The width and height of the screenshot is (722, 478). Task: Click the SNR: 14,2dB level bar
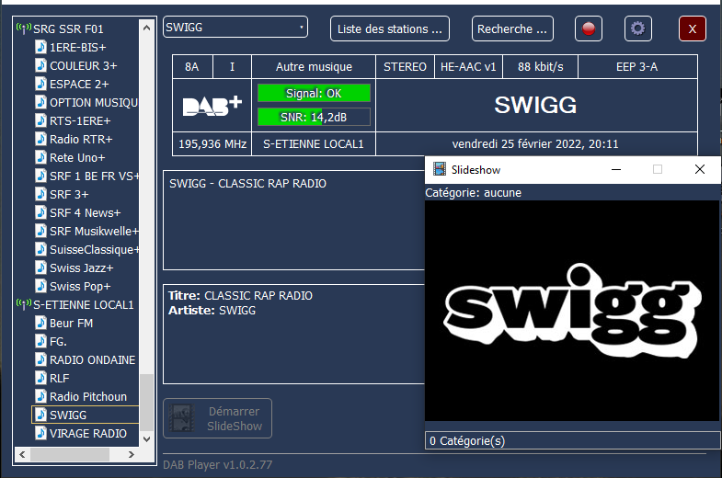pyautogui.click(x=314, y=117)
